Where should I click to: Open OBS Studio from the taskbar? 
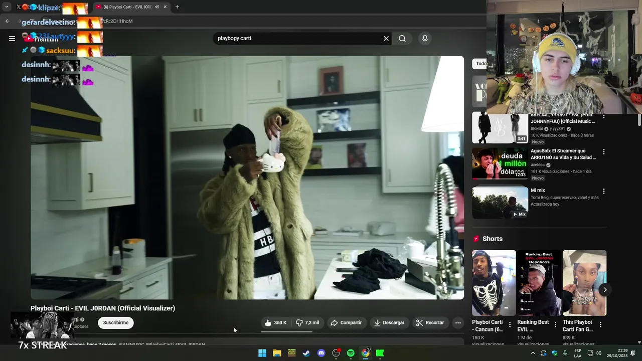[336, 353]
